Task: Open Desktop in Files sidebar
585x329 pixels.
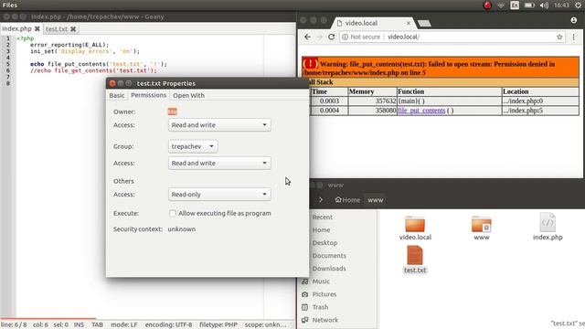Action: click(x=324, y=243)
